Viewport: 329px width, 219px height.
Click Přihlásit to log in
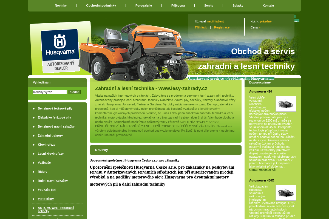point(201,27)
